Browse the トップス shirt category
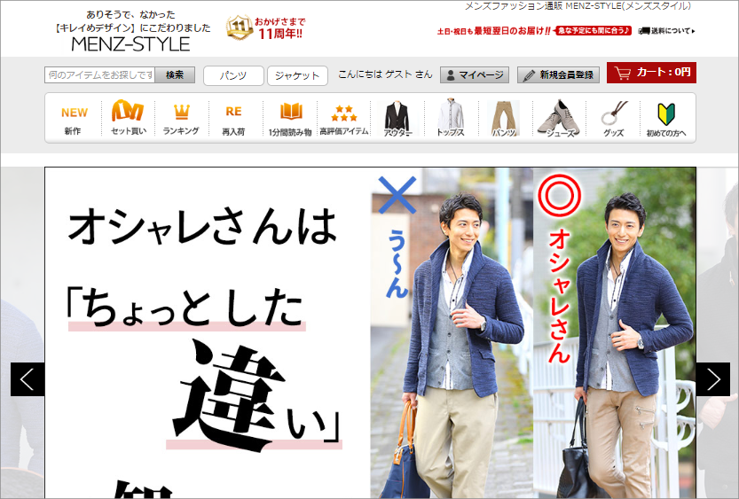739x499 pixels. pos(451,118)
